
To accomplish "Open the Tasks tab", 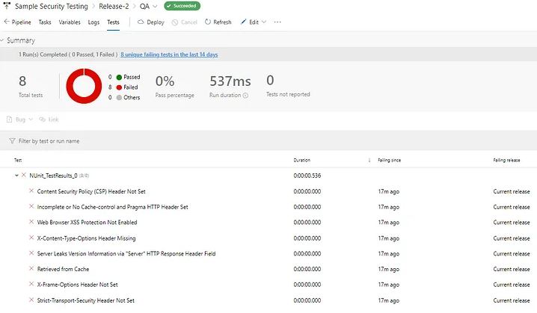I will tap(45, 22).
